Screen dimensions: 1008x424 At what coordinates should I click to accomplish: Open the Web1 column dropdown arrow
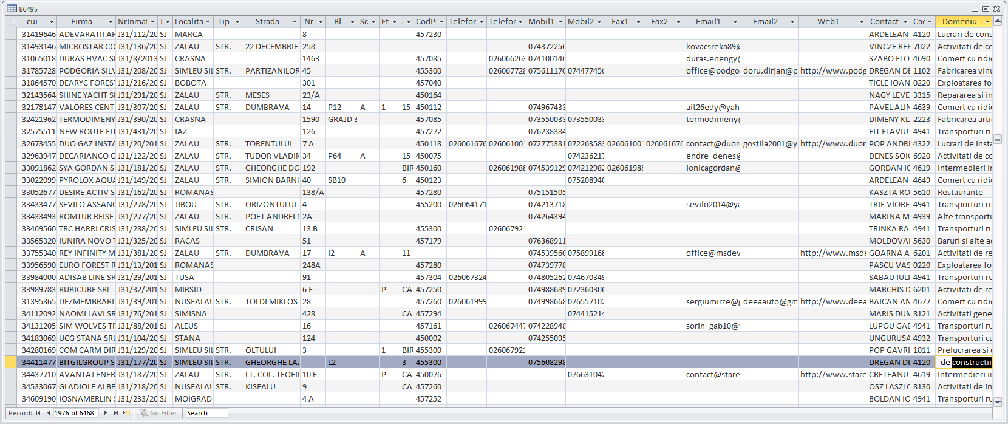[861, 22]
